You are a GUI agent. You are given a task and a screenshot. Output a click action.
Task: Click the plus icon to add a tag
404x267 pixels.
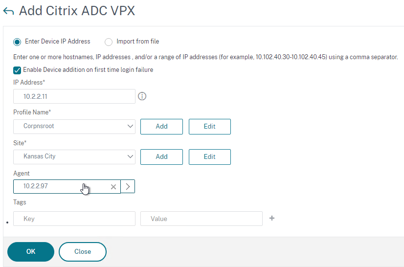pyautogui.click(x=272, y=218)
